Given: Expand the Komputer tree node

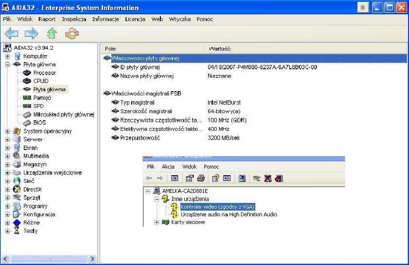Looking at the screenshot, I should 7,56.
